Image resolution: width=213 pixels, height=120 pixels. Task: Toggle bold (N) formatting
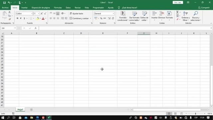click(x=17, y=18)
